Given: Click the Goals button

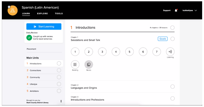Looking at the screenshot, I should tap(162, 39).
